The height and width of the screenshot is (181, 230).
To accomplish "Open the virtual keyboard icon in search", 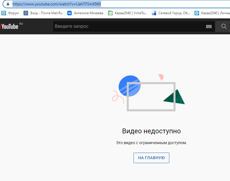I will pos(209,26).
